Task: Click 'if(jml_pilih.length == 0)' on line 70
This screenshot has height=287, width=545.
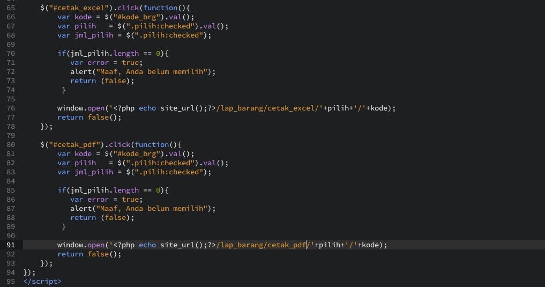Action: point(110,53)
